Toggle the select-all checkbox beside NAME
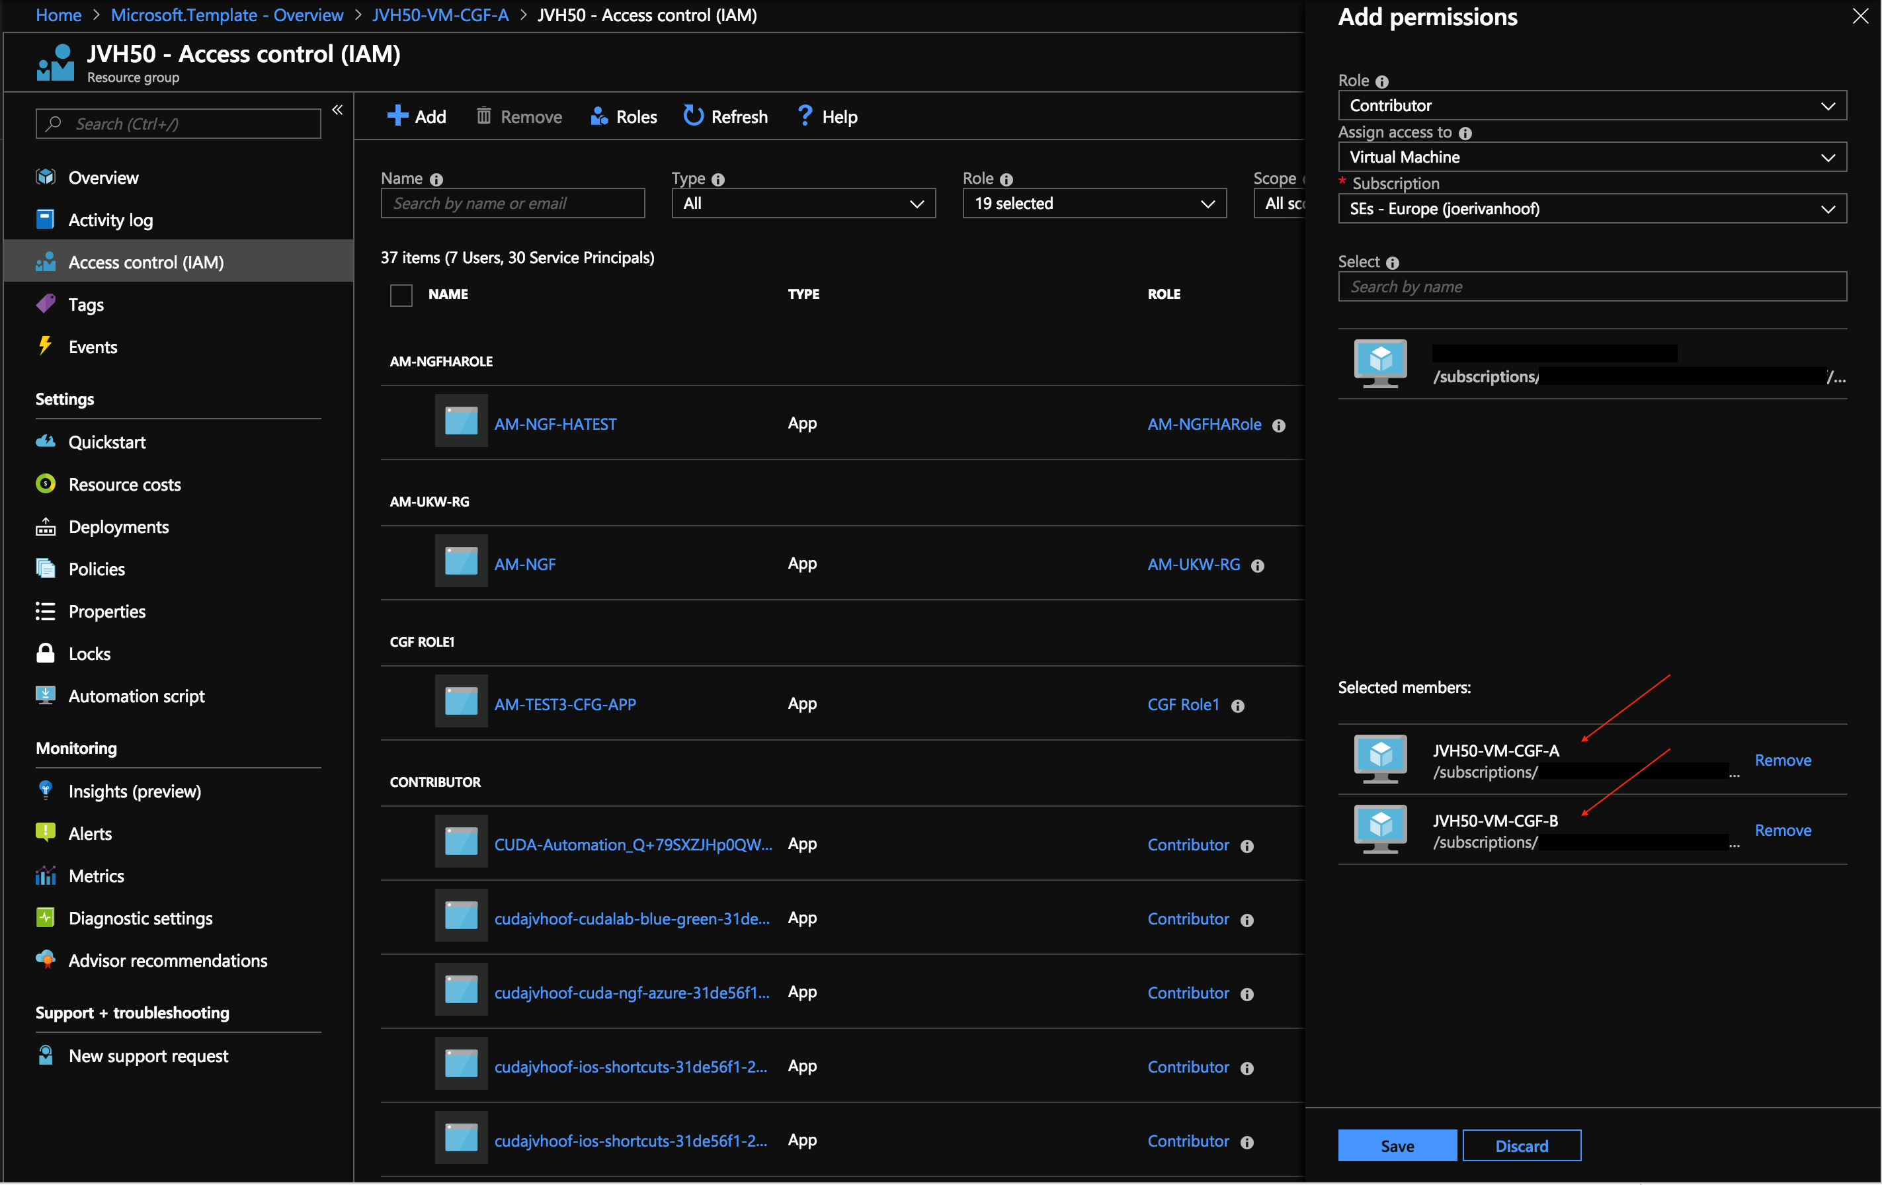The image size is (1882, 1185). [401, 295]
